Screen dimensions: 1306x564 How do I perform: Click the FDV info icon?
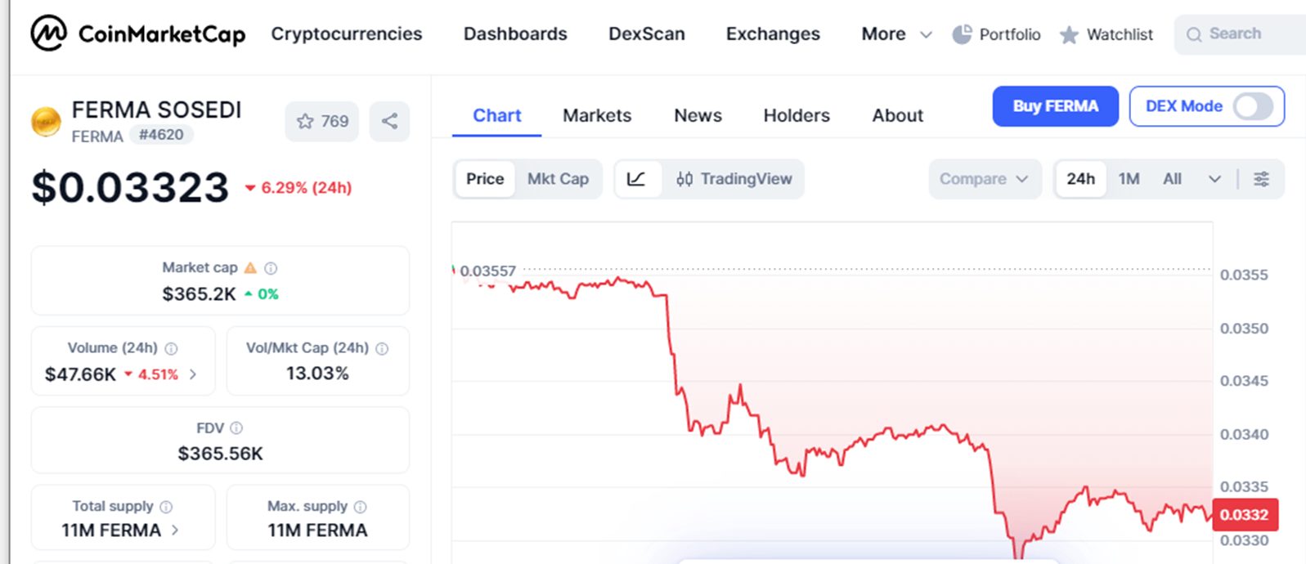point(236,428)
